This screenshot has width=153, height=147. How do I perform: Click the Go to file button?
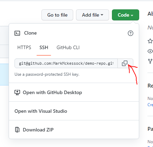tap(57, 15)
